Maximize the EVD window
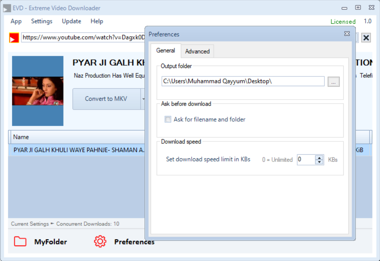 click(x=358, y=8)
